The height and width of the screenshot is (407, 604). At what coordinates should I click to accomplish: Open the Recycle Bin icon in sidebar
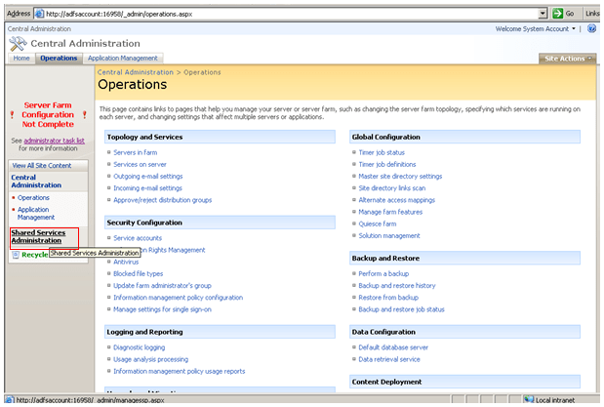(x=16, y=255)
